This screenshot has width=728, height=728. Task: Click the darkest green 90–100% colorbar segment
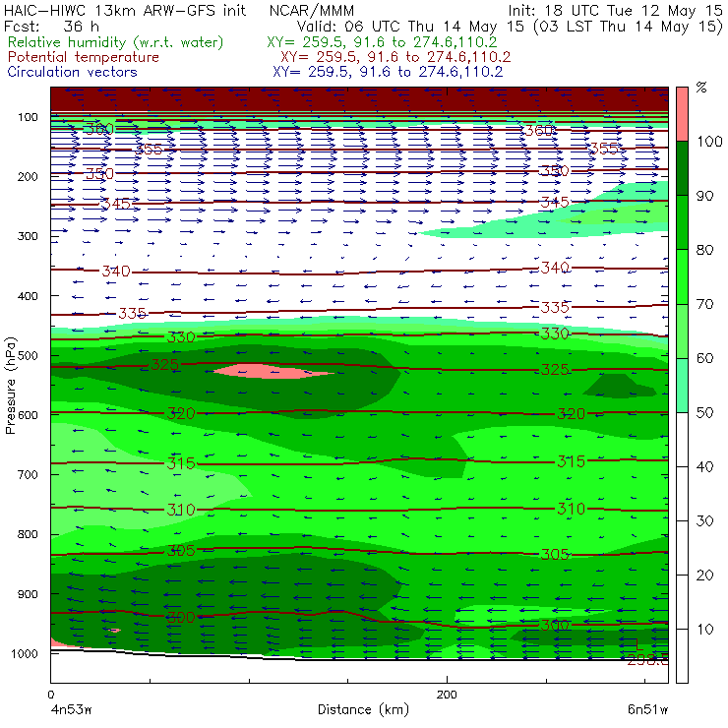click(x=682, y=168)
